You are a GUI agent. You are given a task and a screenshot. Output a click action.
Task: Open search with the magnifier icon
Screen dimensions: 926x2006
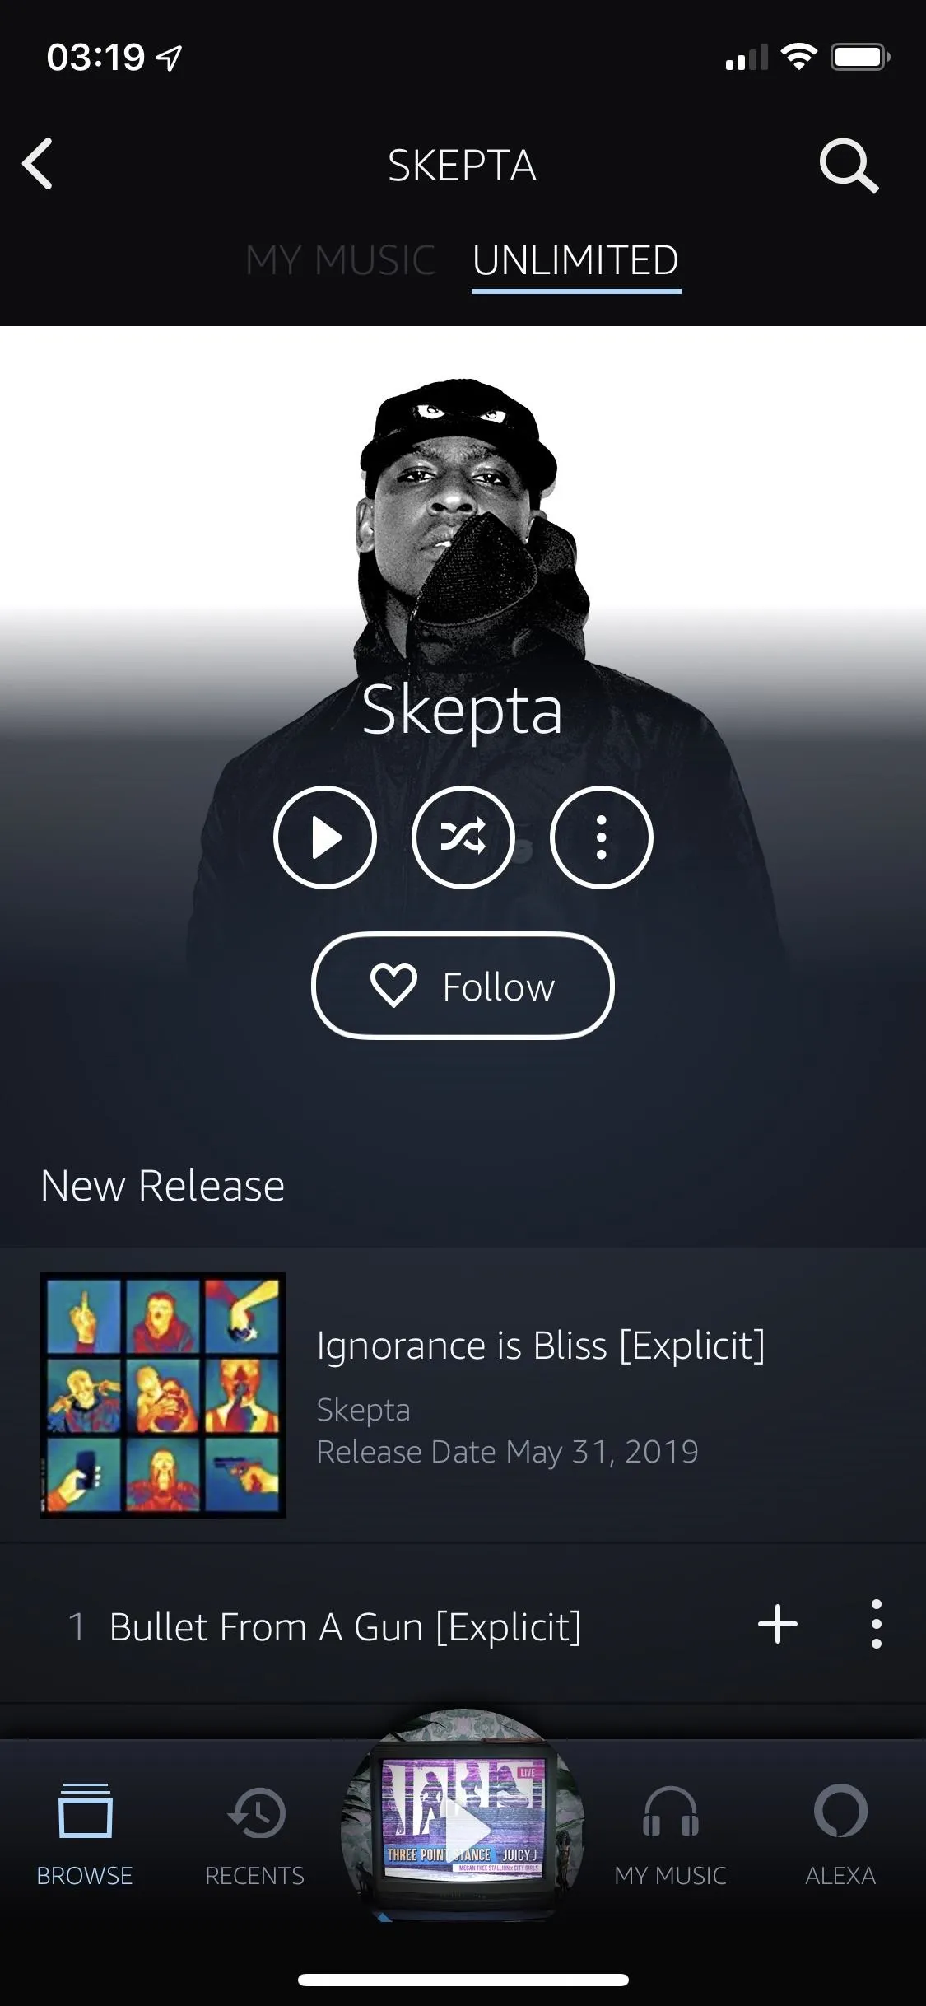coord(849,166)
